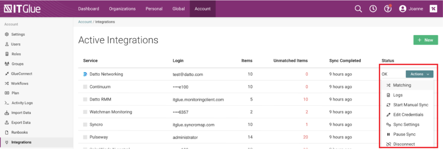Click the Unmatched Items column header

[290, 61]
